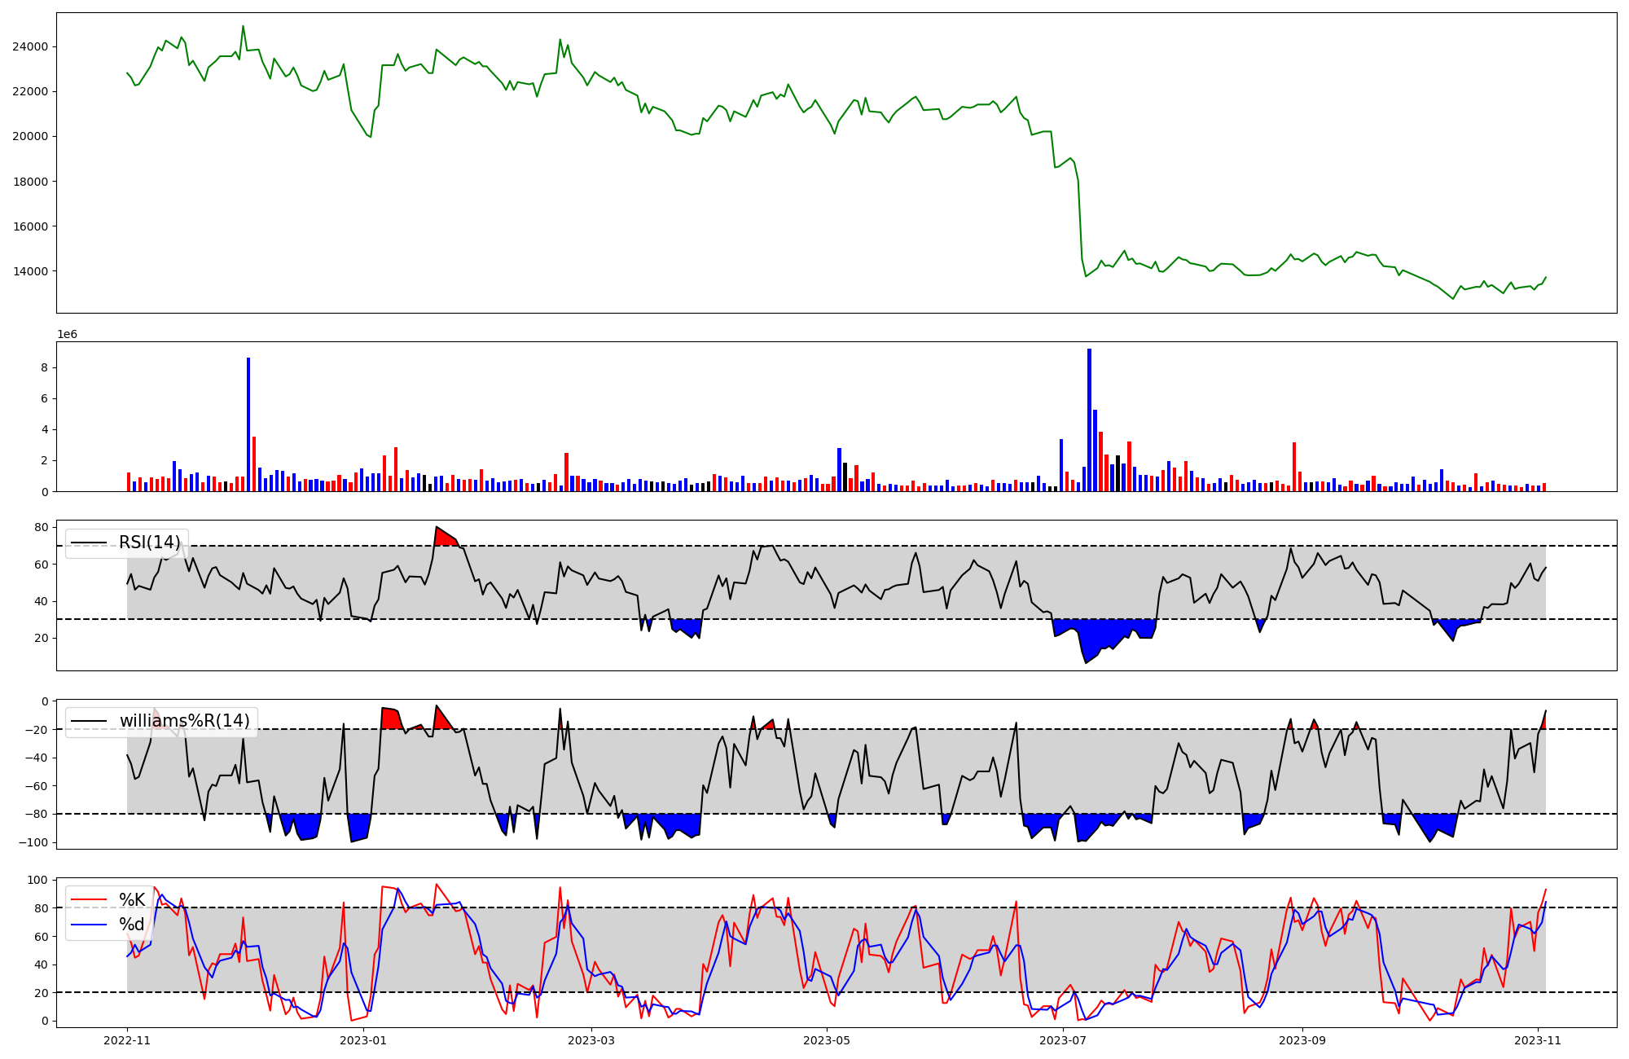
Task: Click the 2023-11 x-axis date label
Action: [1538, 1040]
